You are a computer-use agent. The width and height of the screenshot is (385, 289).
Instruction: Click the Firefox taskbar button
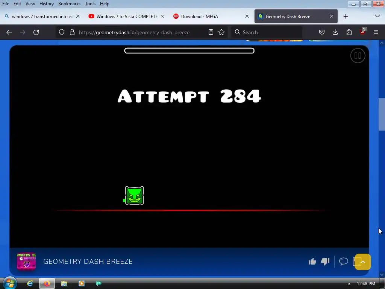(47, 284)
